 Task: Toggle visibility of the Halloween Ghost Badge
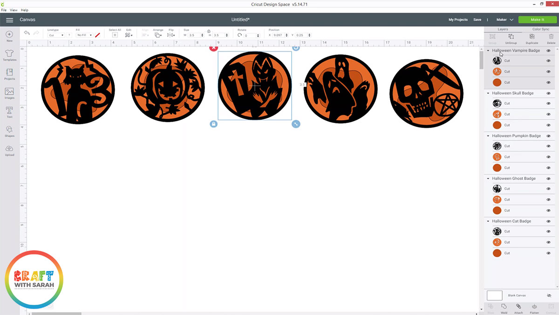click(548, 178)
